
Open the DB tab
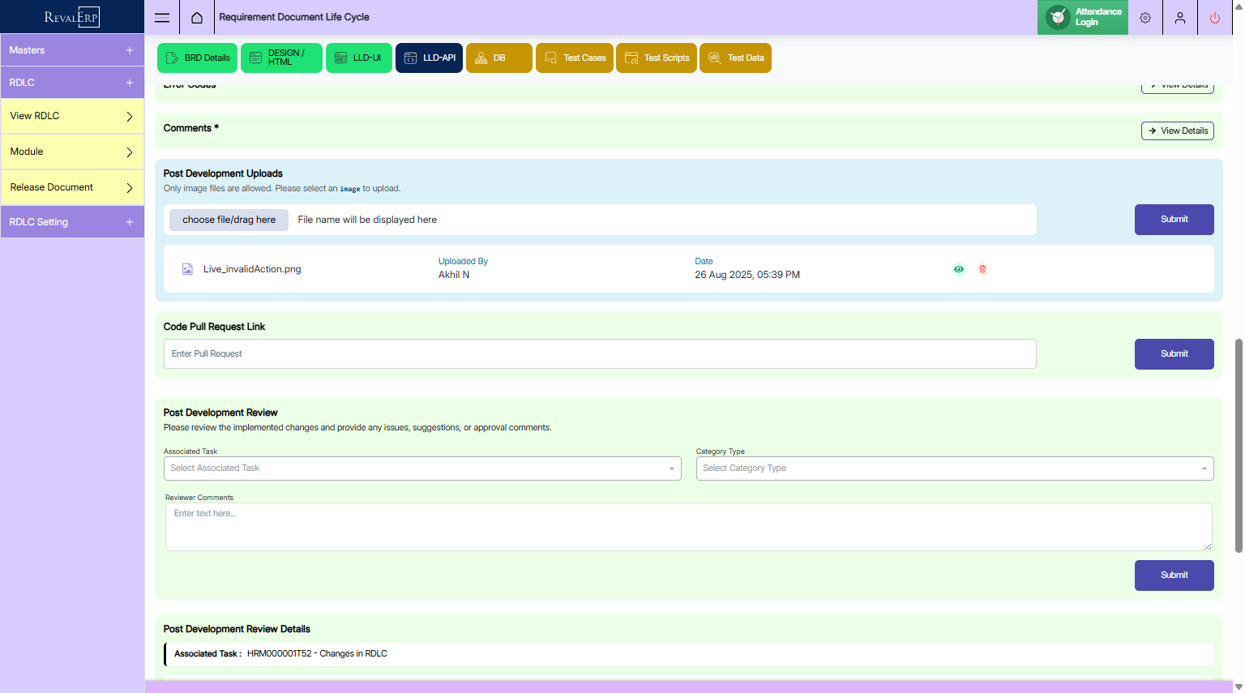498,58
